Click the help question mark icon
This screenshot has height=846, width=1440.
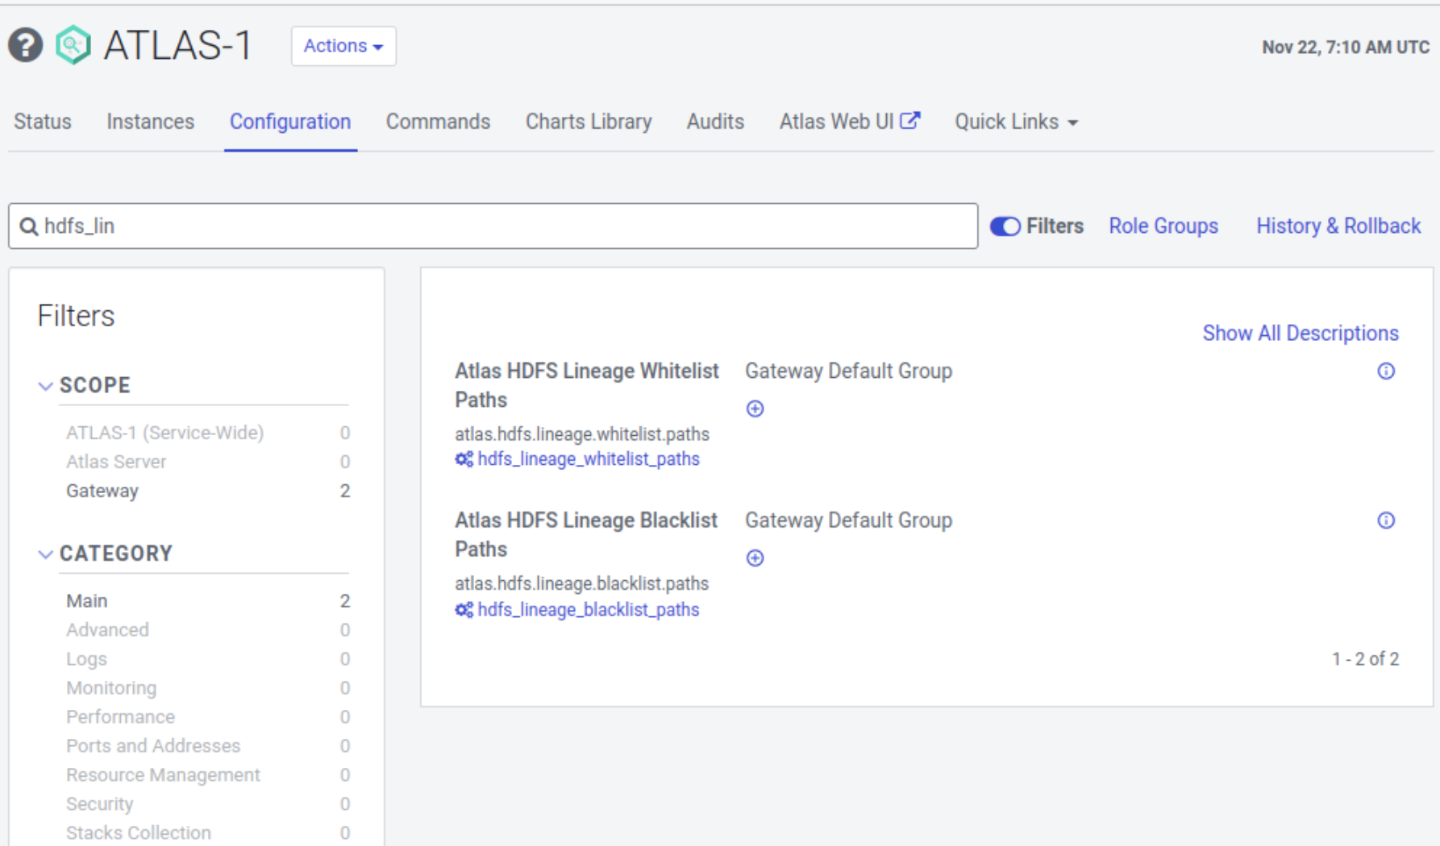pyautogui.click(x=26, y=45)
